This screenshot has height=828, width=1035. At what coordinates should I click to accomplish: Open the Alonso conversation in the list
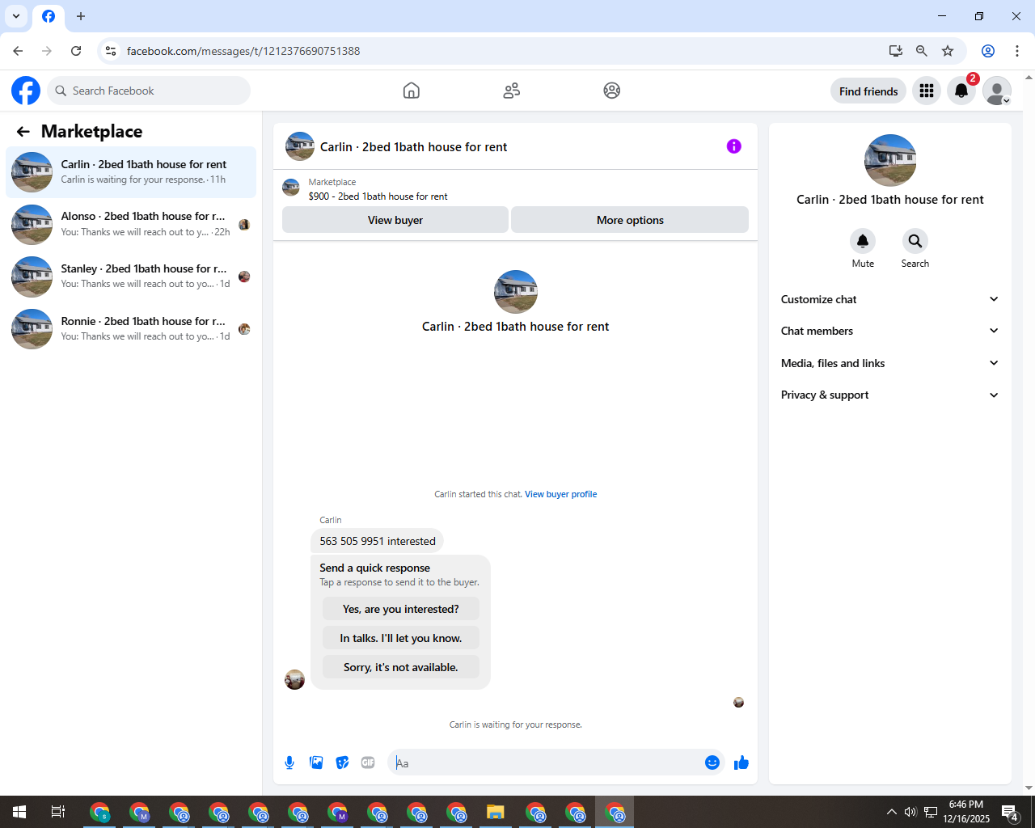click(x=131, y=224)
